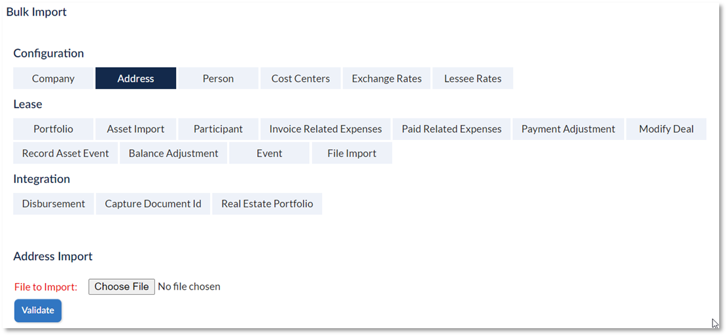
Task: Open the Disbursement integration import
Action: coord(53,204)
